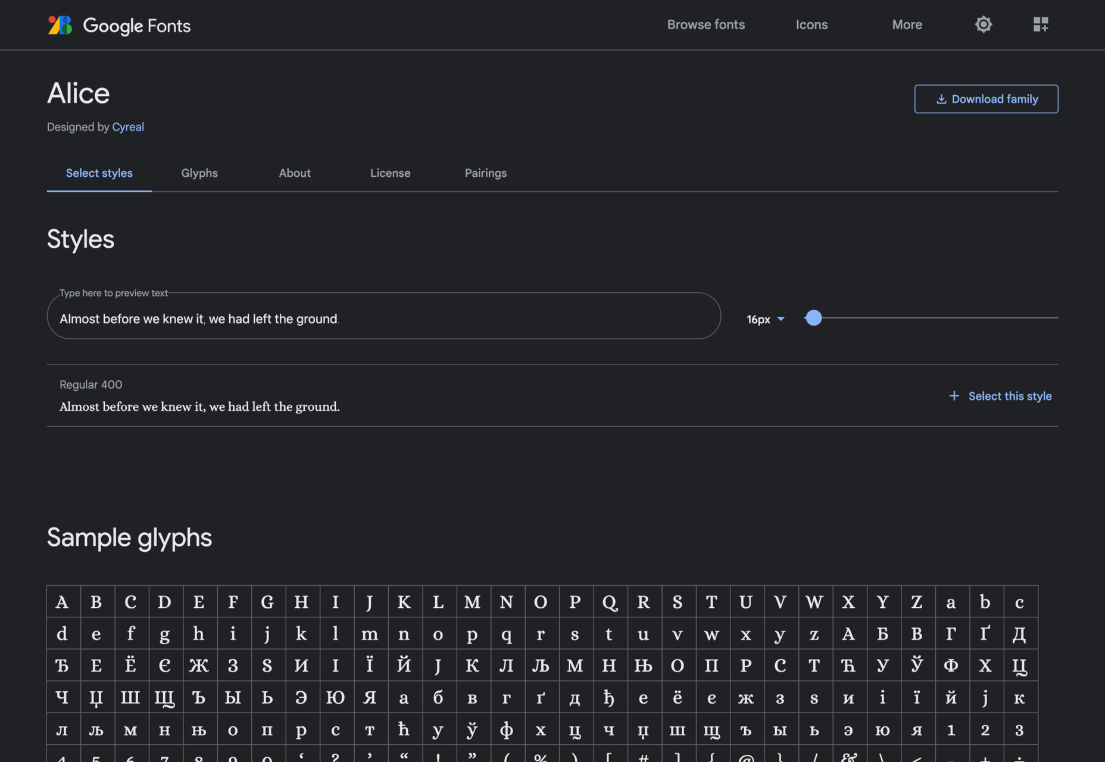Toggle the light/dark theme icon
The width and height of the screenshot is (1105, 762).
click(984, 24)
